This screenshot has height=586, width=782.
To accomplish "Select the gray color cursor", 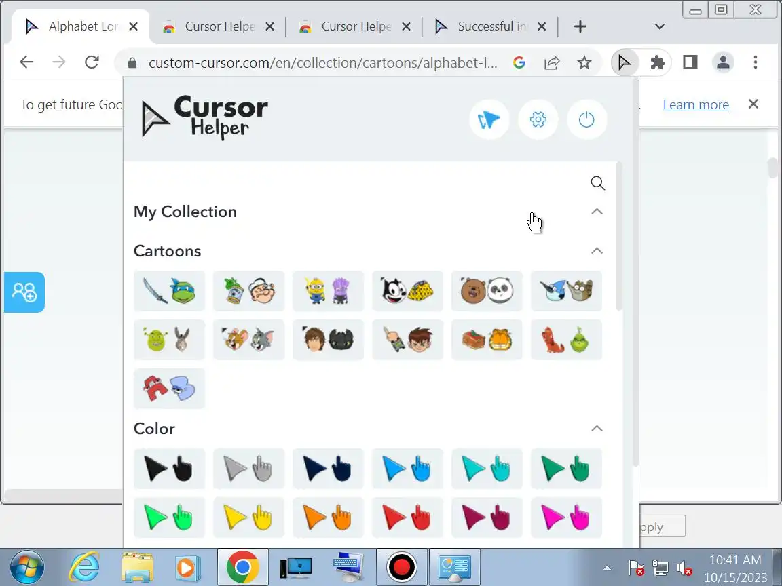I will click(248, 469).
